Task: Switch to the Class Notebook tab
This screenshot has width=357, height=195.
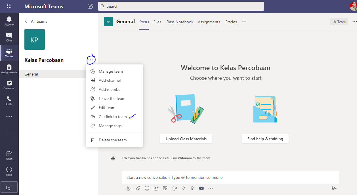Action: click(179, 22)
